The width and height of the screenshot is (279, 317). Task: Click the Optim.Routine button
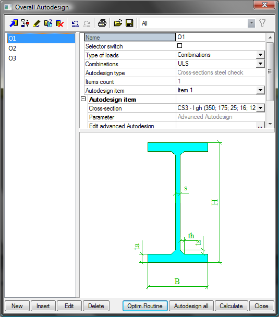(145, 306)
